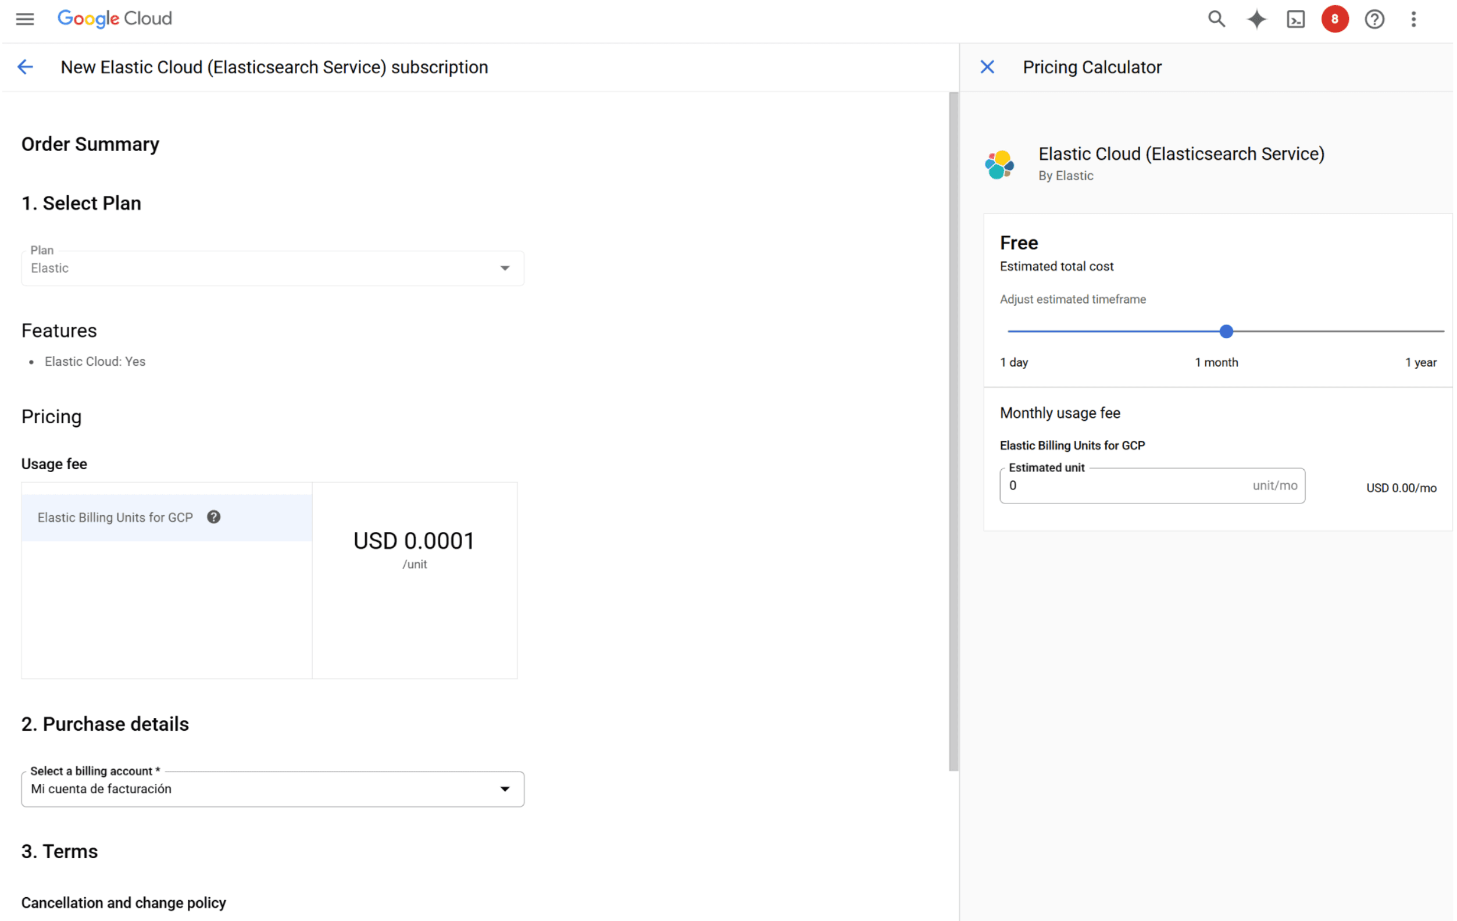Click the Elastic Cloud logo in Pricing Calculator
This screenshot has width=1457, height=921.
(x=999, y=163)
